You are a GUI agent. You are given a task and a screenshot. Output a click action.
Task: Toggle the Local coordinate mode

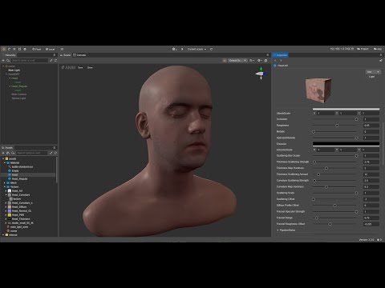(50, 49)
